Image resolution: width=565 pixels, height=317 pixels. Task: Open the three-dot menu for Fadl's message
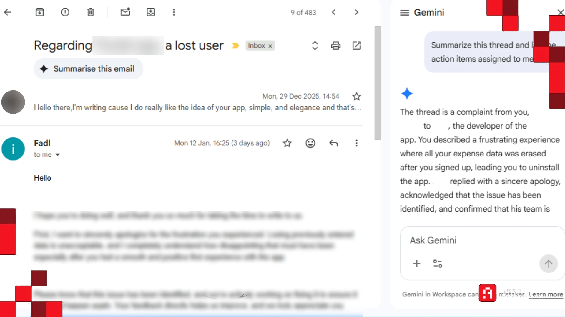(x=356, y=143)
